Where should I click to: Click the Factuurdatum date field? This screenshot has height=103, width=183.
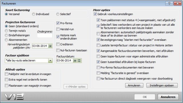pos(65,60)
